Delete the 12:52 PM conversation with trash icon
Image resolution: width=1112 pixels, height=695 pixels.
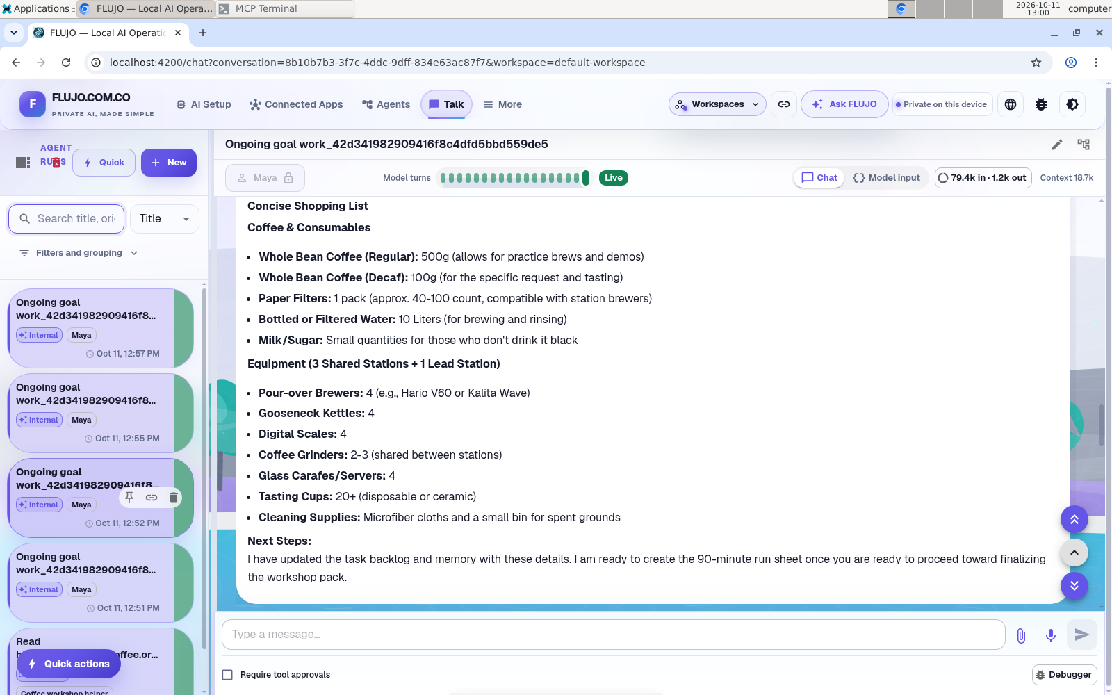click(174, 497)
